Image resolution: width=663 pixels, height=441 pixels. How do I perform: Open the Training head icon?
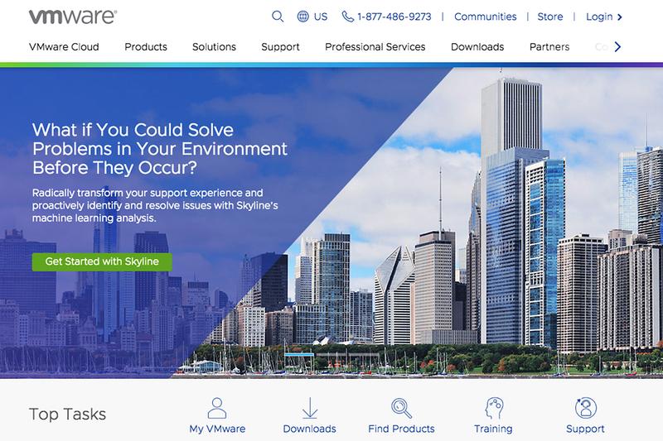pos(493,407)
